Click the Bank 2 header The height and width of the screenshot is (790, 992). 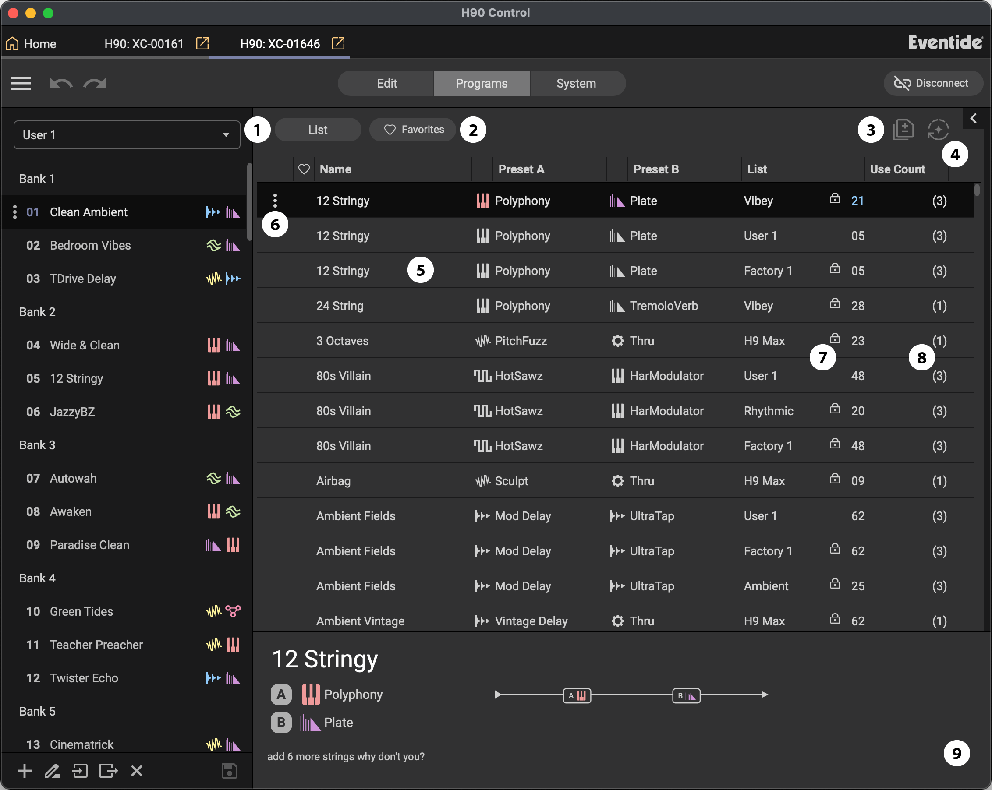tap(37, 312)
